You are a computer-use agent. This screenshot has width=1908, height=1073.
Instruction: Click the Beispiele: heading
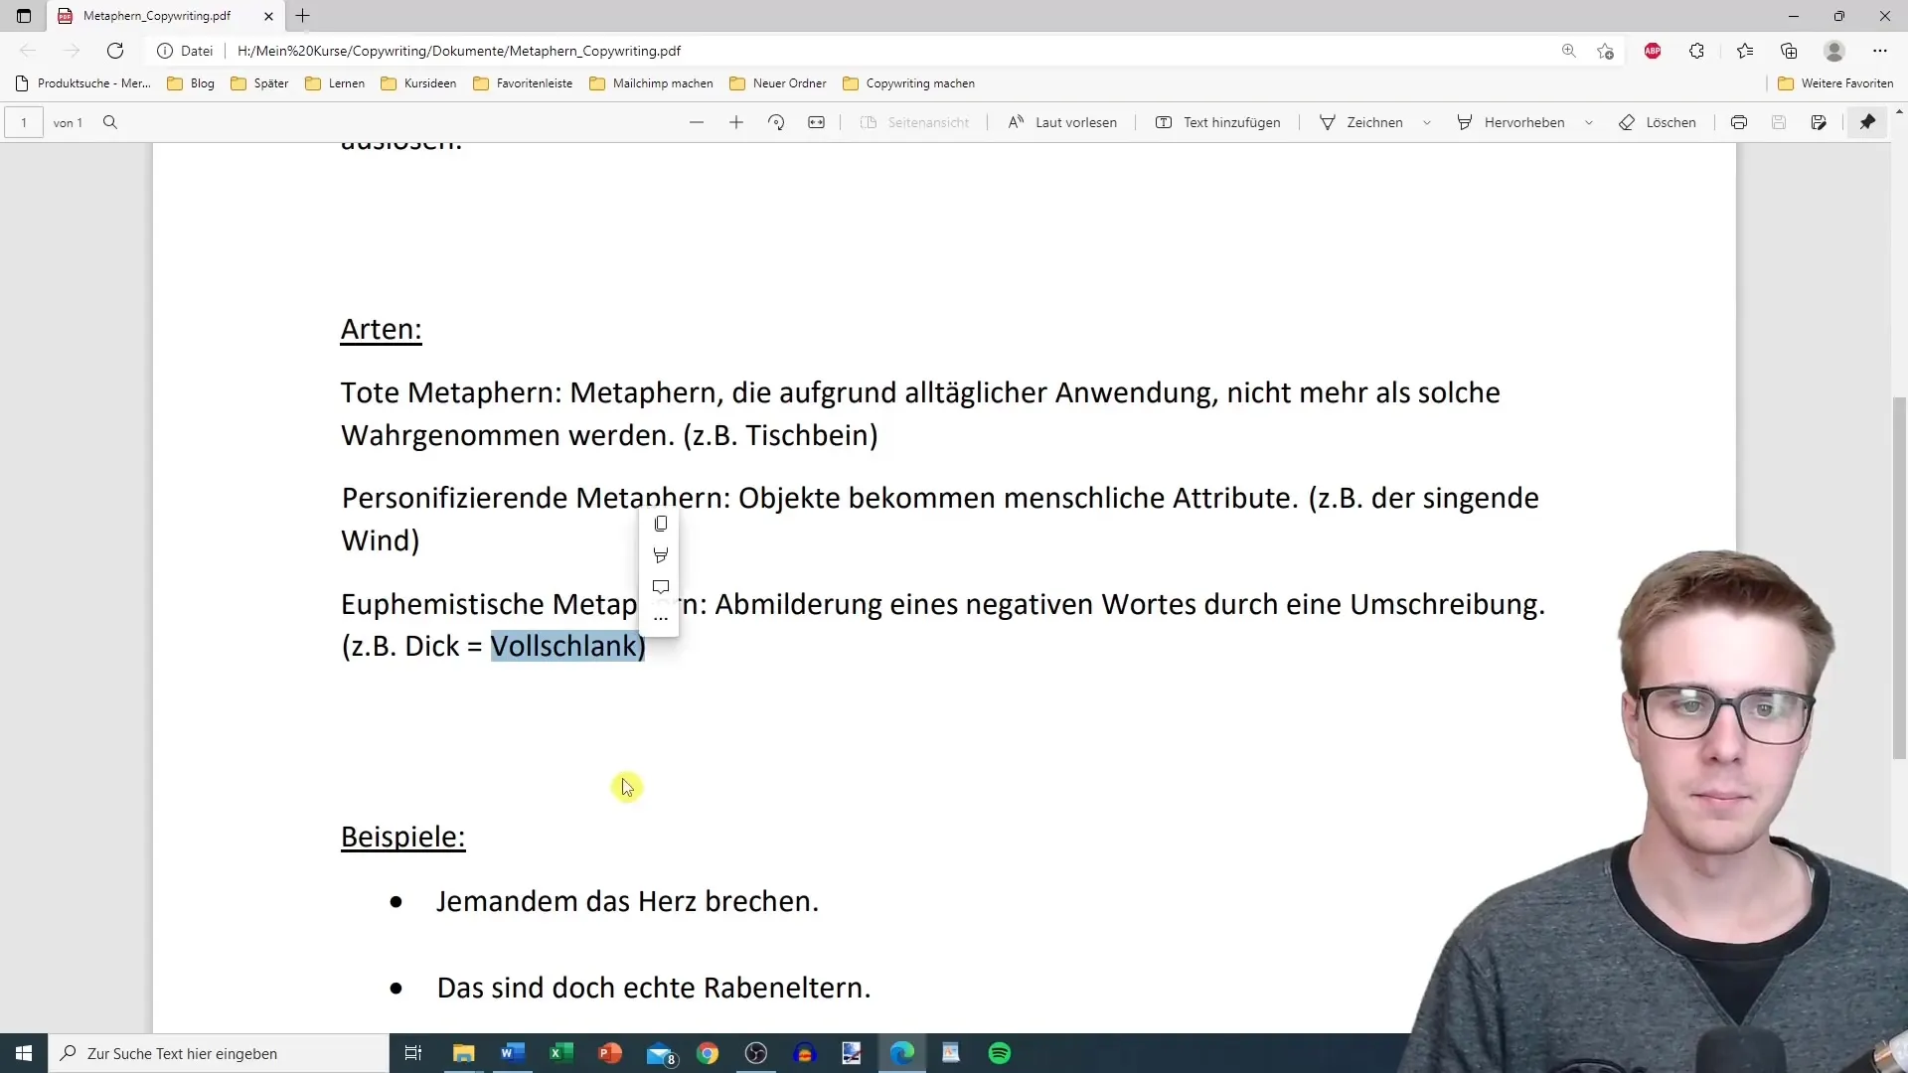[x=403, y=837]
